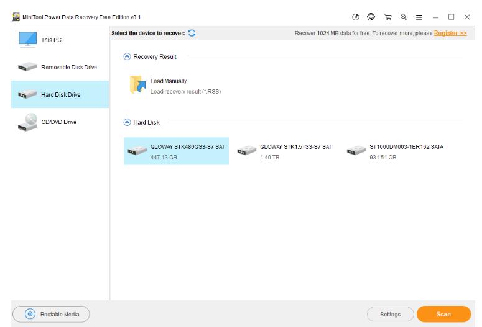Select the Hard Disk Drive tab
Screen dimensions: 482x327
60,94
